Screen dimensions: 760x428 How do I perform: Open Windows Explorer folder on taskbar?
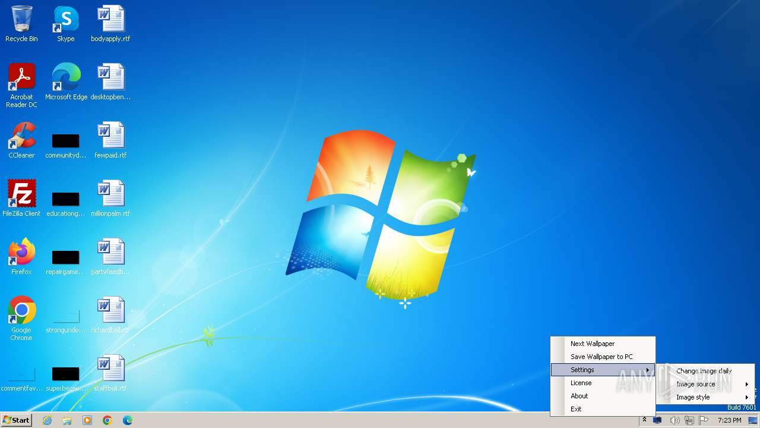(67, 420)
